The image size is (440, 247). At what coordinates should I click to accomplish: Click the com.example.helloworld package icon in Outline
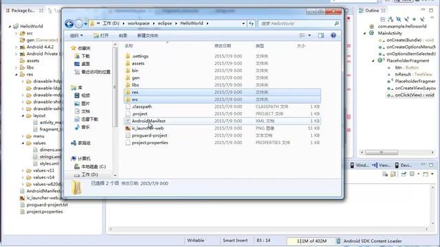pos(371,26)
